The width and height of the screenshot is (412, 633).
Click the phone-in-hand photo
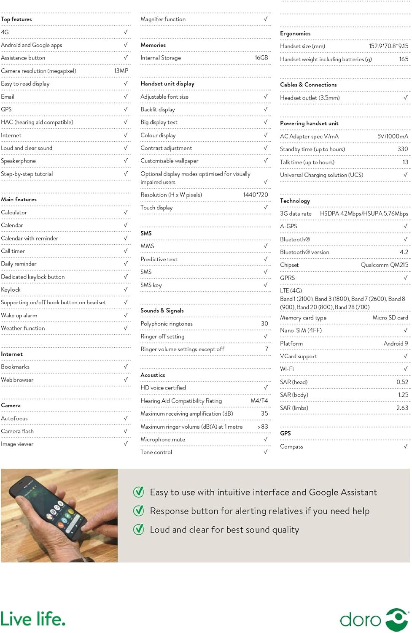[x=59, y=515]
